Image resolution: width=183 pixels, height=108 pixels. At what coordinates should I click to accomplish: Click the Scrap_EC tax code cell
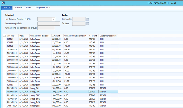pos(40,88)
